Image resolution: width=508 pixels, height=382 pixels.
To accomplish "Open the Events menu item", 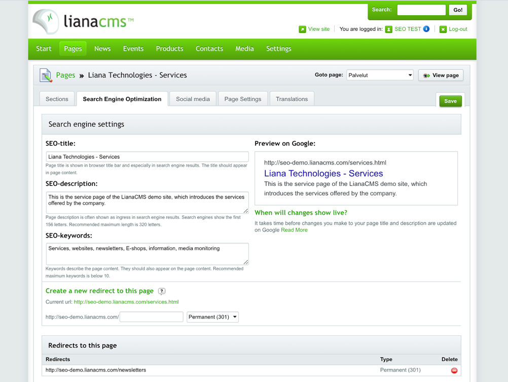I will [133, 49].
